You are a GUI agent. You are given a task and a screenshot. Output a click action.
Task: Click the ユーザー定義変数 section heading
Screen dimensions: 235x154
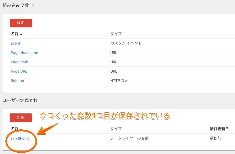coord(20,100)
